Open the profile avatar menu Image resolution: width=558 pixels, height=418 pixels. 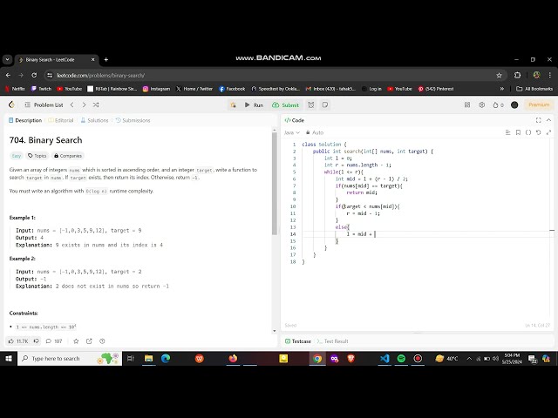[x=514, y=104]
